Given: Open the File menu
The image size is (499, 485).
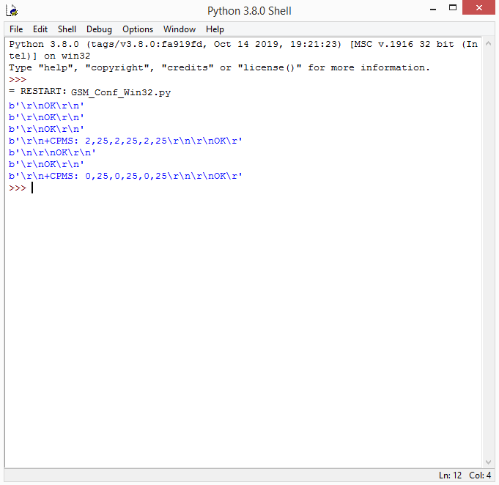Looking at the screenshot, I should pos(16,29).
